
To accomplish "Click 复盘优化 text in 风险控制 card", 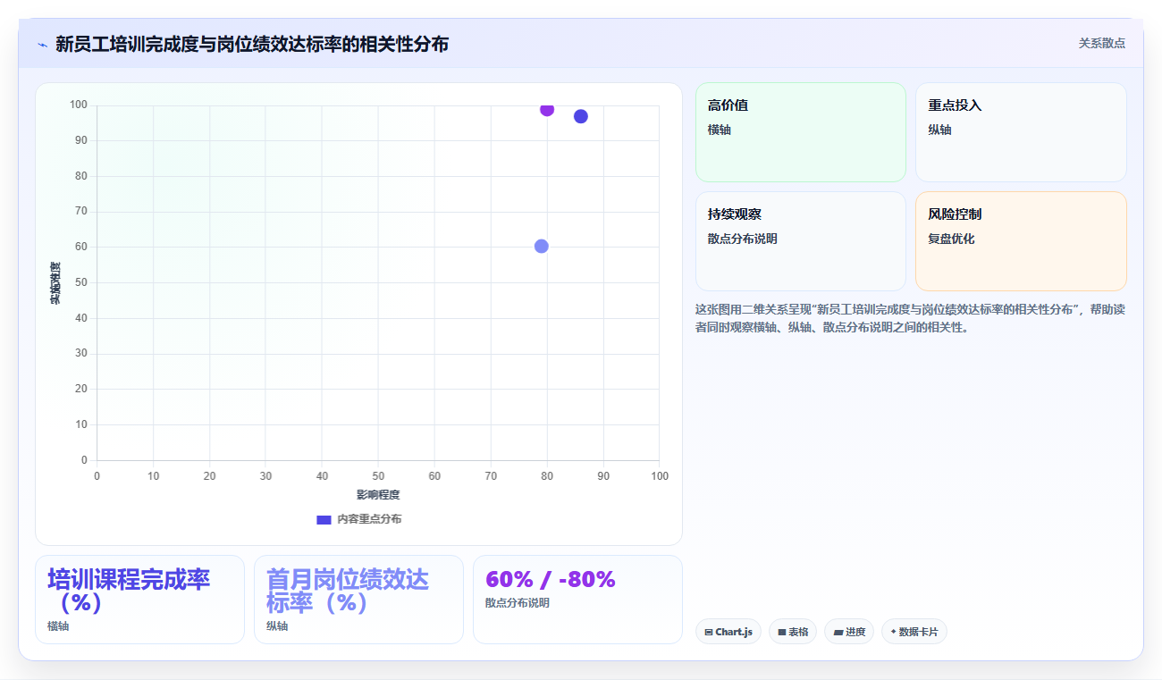I will tap(951, 239).
